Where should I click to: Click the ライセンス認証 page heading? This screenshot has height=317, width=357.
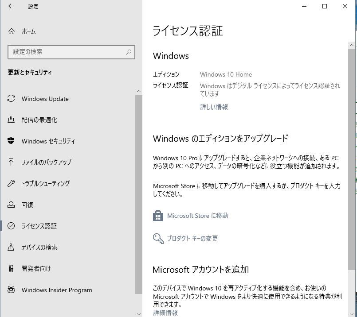click(x=188, y=31)
